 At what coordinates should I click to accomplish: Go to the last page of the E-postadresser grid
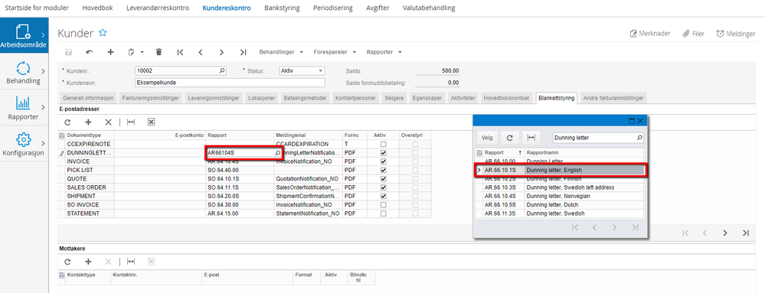pyautogui.click(x=746, y=233)
